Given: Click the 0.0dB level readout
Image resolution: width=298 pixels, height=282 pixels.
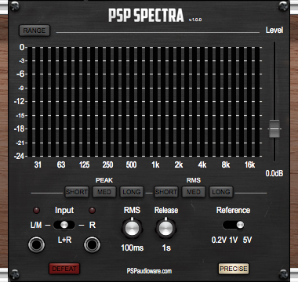Looking at the screenshot, I should coord(274,173).
